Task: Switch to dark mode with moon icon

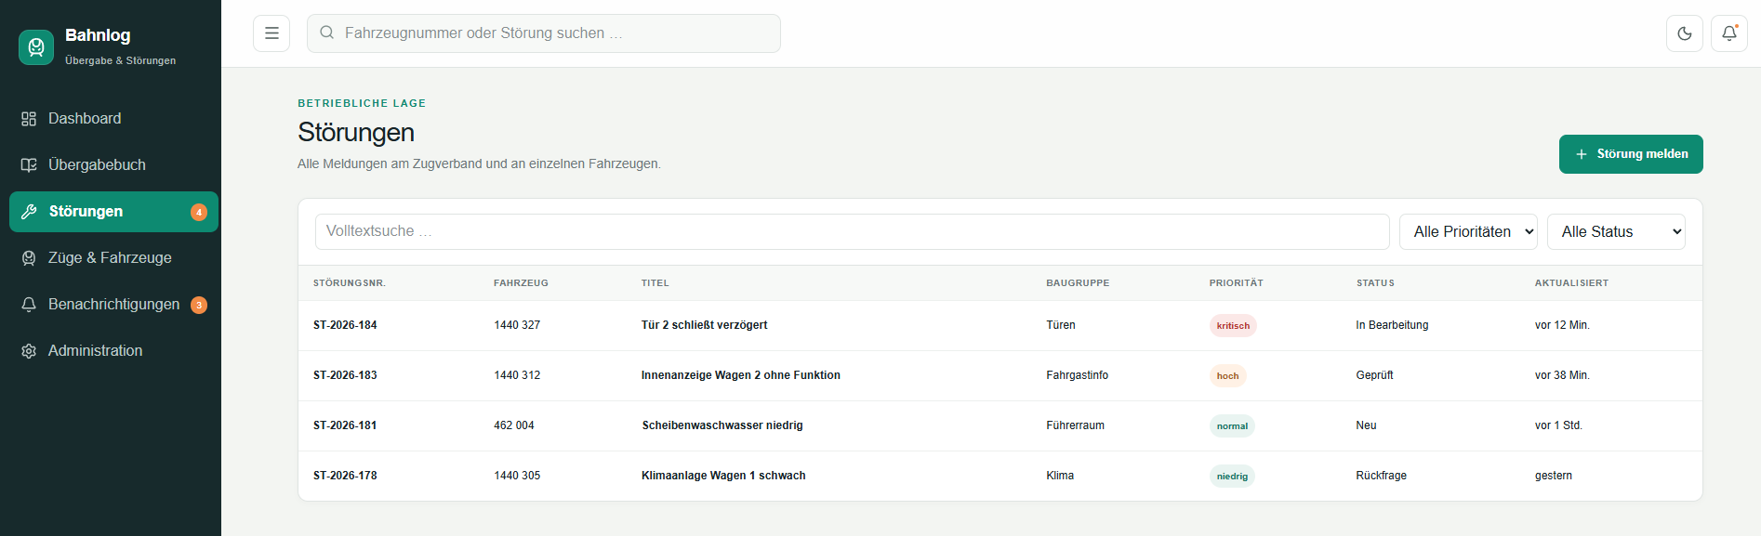Action: click(x=1685, y=33)
